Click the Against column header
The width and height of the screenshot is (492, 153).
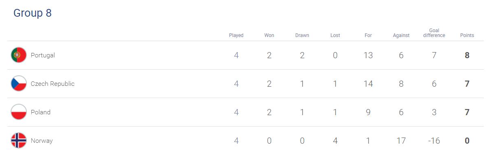(401, 35)
